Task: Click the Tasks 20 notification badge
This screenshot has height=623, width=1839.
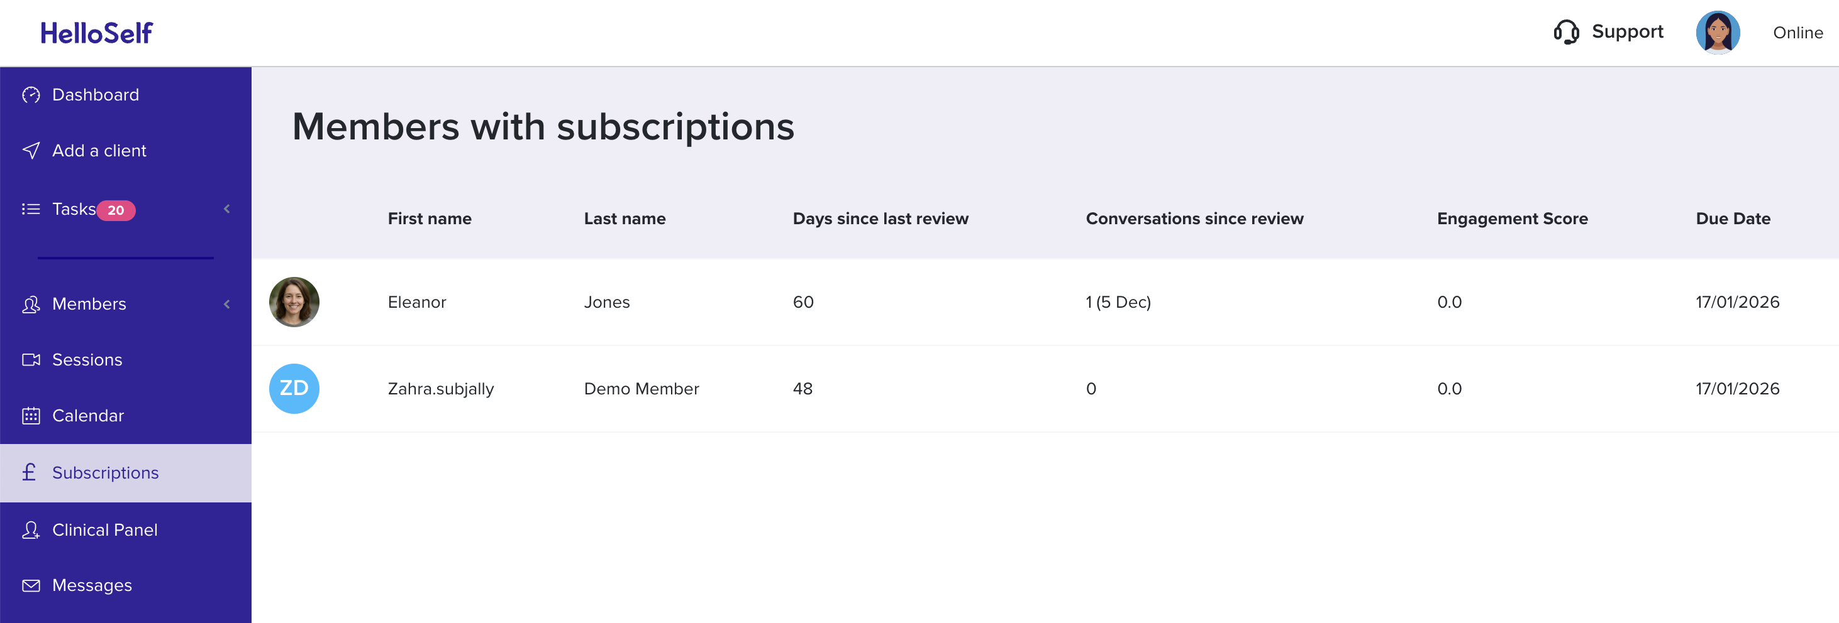Action: point(116,210)
